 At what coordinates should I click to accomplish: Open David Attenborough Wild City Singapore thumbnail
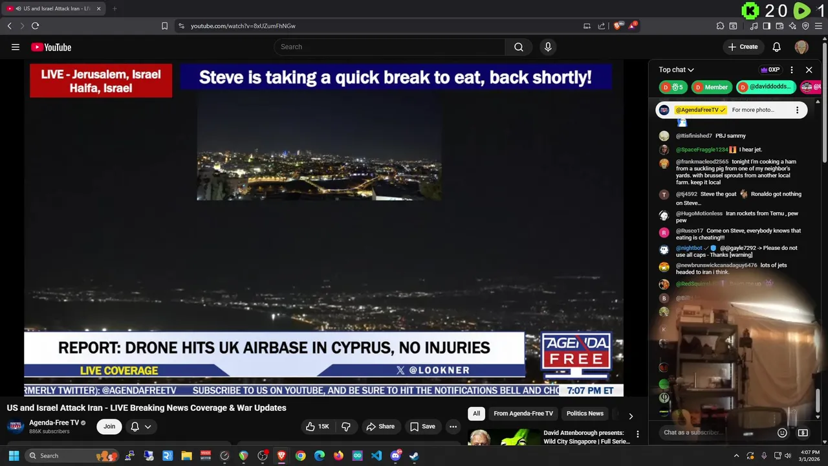pos(503,438)
